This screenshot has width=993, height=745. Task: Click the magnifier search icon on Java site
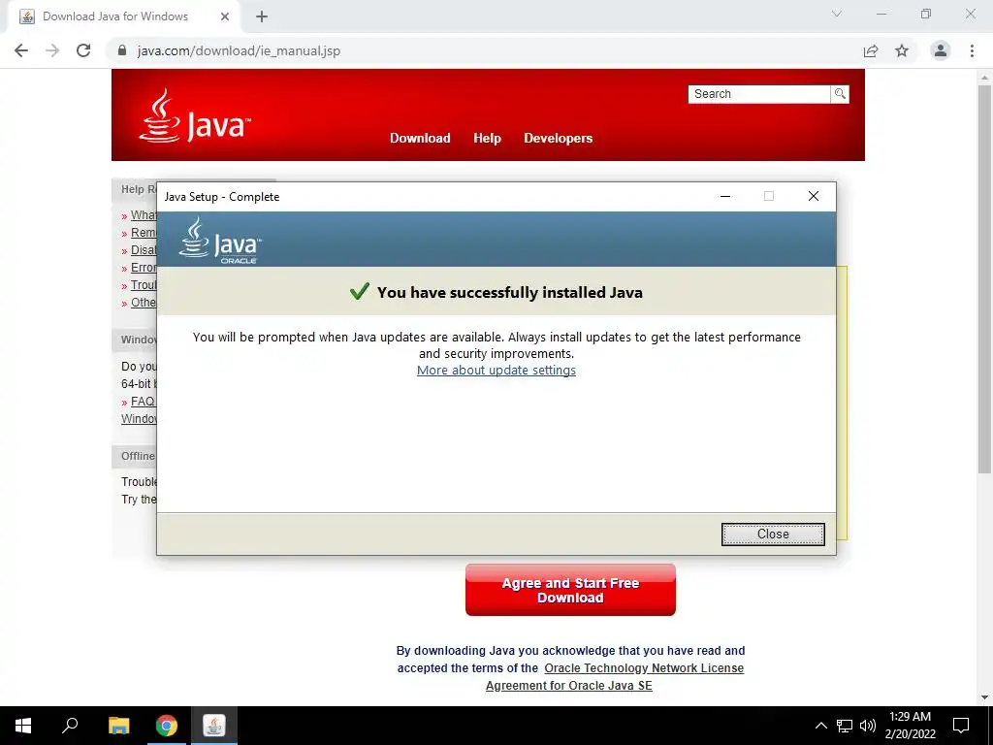click(840, 94)
